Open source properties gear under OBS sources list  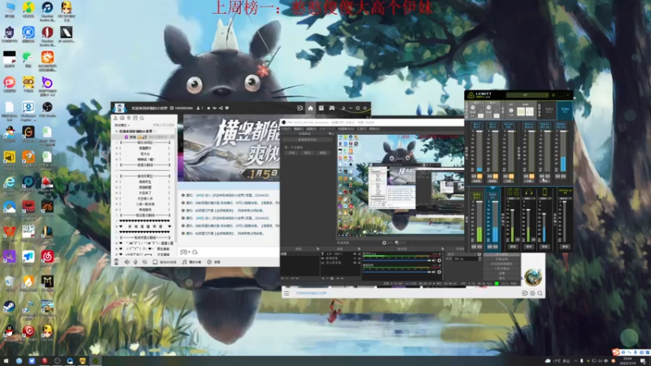(332, 278)
